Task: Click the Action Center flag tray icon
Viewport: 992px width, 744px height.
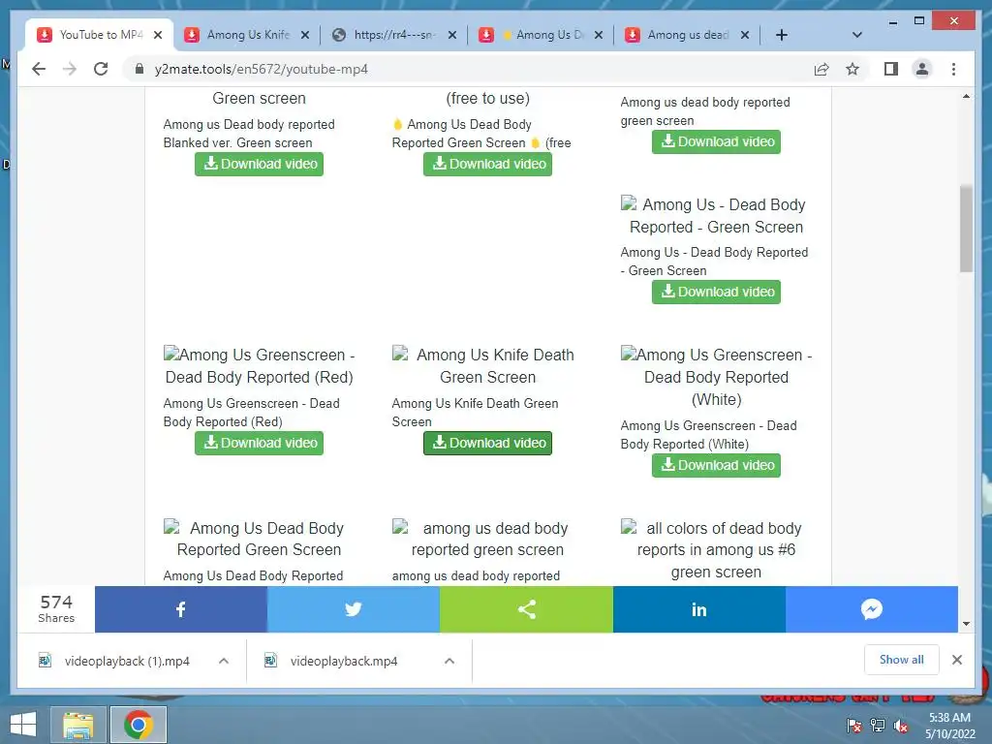Action: (x=854, y=726)
